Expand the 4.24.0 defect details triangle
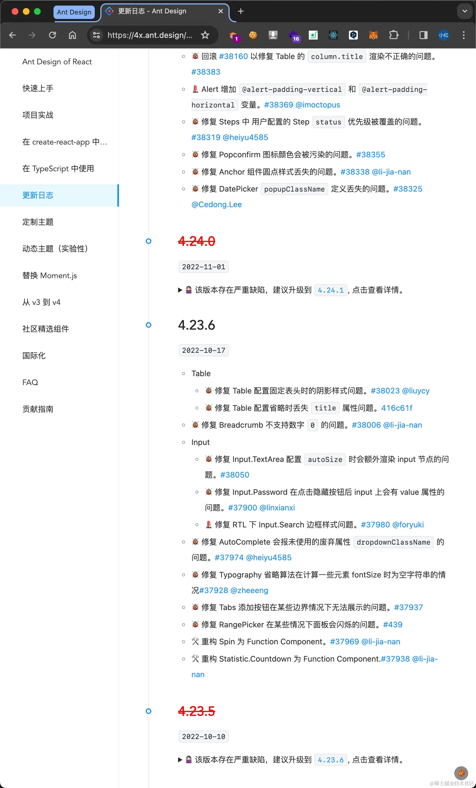 pos(180,290)
